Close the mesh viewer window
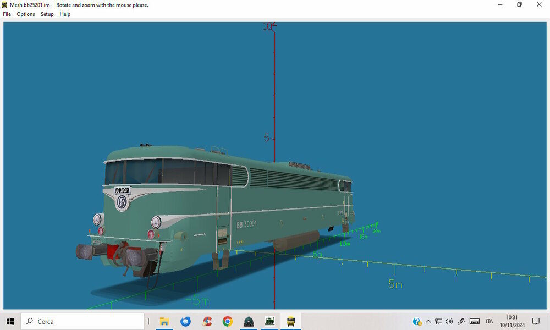 click(x=539, y=4)
